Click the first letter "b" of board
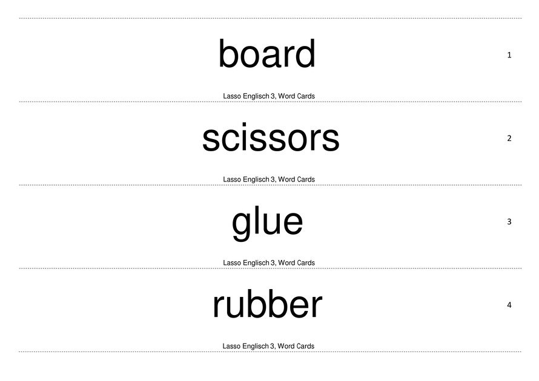 pos(228,54)
